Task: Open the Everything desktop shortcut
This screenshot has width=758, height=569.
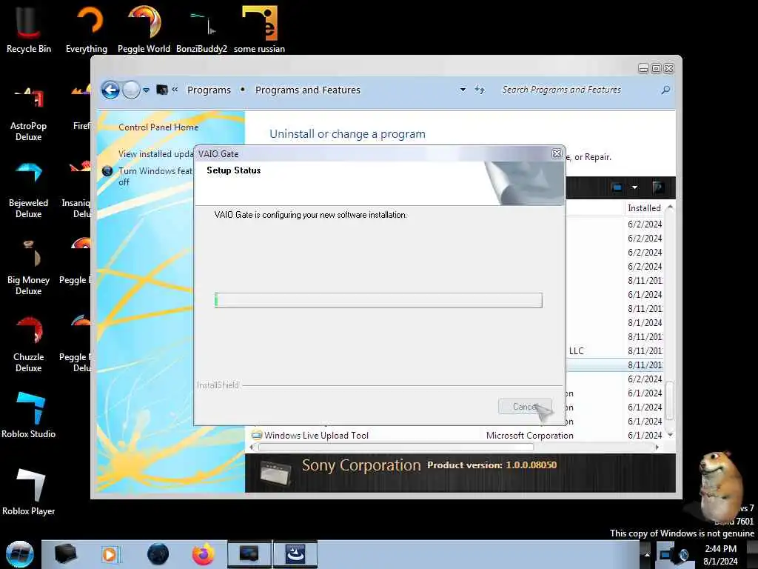Action: tap(87, 29)
